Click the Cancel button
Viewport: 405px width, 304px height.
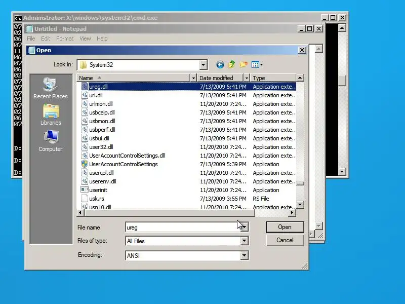pyautogui.click(x=285, y=240)
